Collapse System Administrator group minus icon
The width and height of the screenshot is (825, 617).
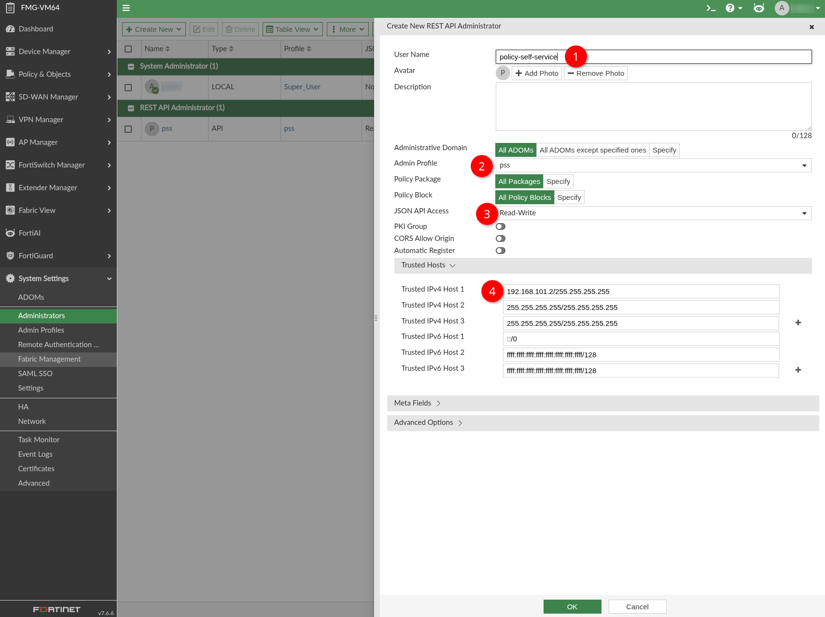[131, 67]
